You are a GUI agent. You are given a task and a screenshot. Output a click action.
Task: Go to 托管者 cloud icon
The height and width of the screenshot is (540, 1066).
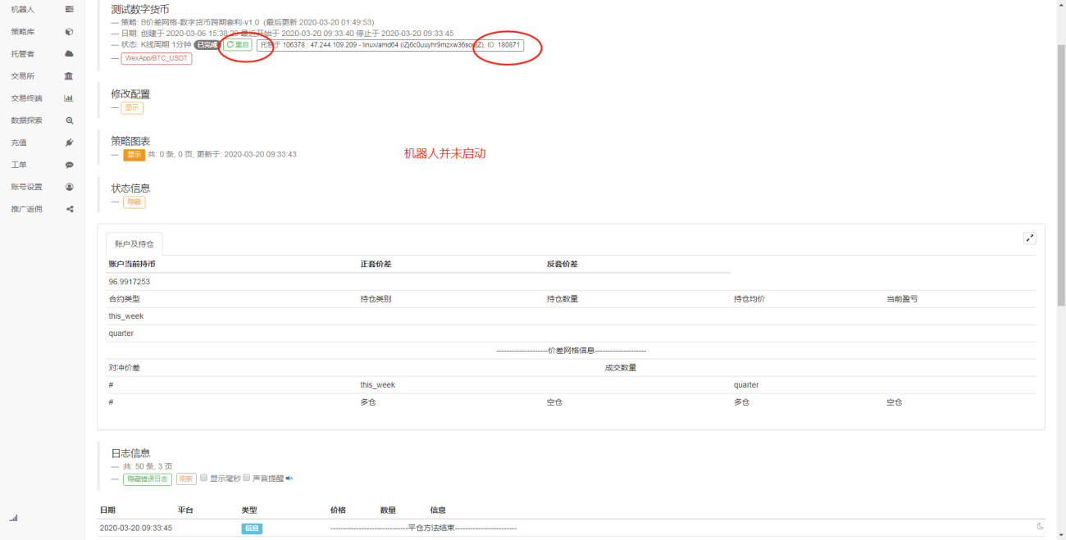69,54
